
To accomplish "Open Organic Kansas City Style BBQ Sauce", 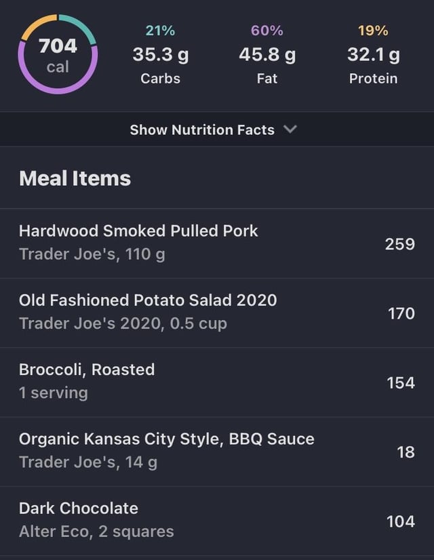I will 217,452.
